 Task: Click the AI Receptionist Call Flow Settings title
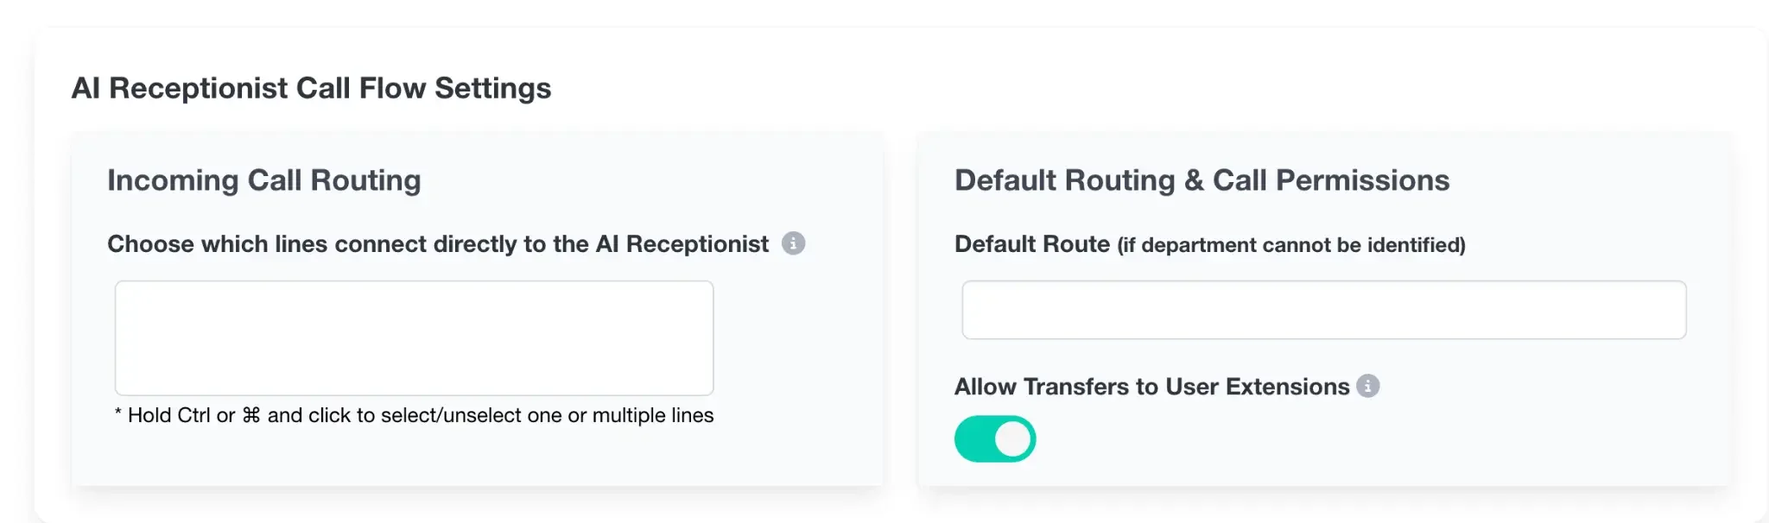point(313,87)
